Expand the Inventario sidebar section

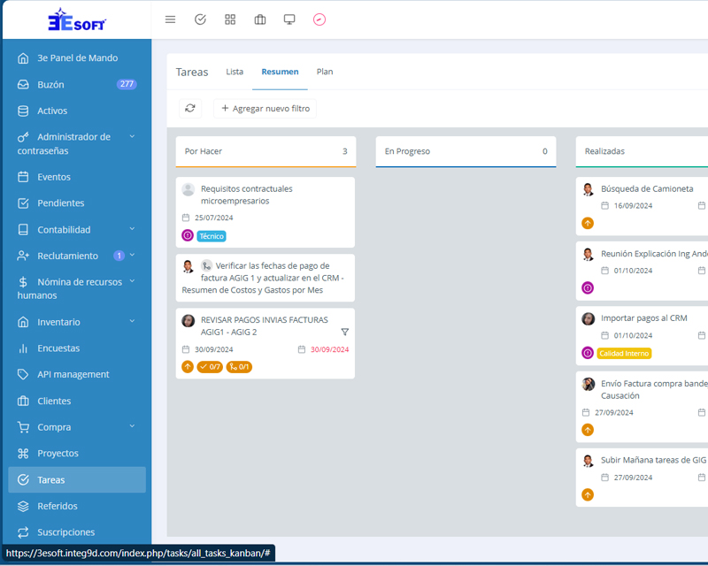pyautogui.click(x=132, y=322)
